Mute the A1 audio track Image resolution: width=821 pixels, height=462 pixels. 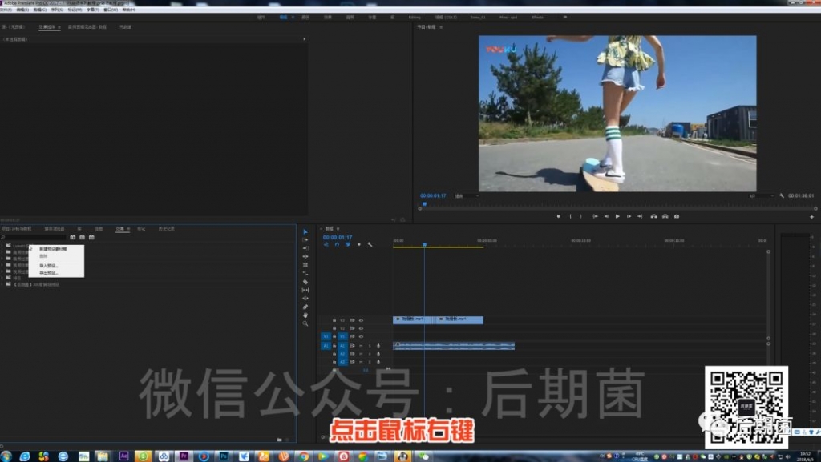tap(361, 345)
